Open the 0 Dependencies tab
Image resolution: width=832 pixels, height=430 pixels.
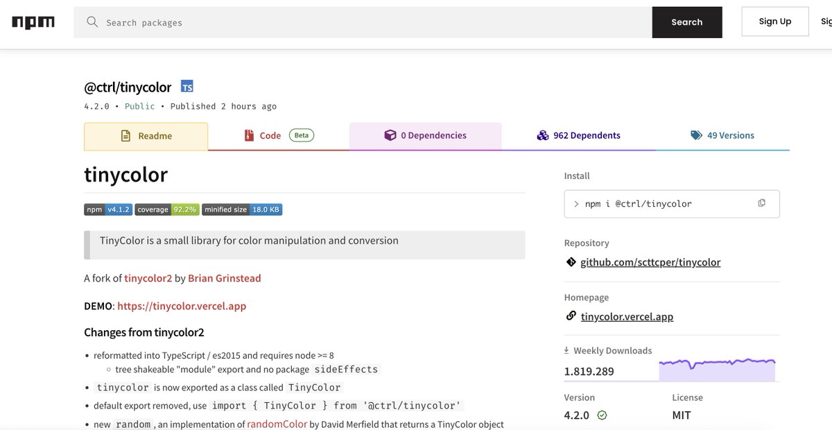(x=426, y=136)
